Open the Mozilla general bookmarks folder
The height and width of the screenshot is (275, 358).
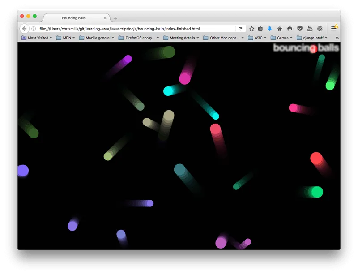(x=97, y=38)
